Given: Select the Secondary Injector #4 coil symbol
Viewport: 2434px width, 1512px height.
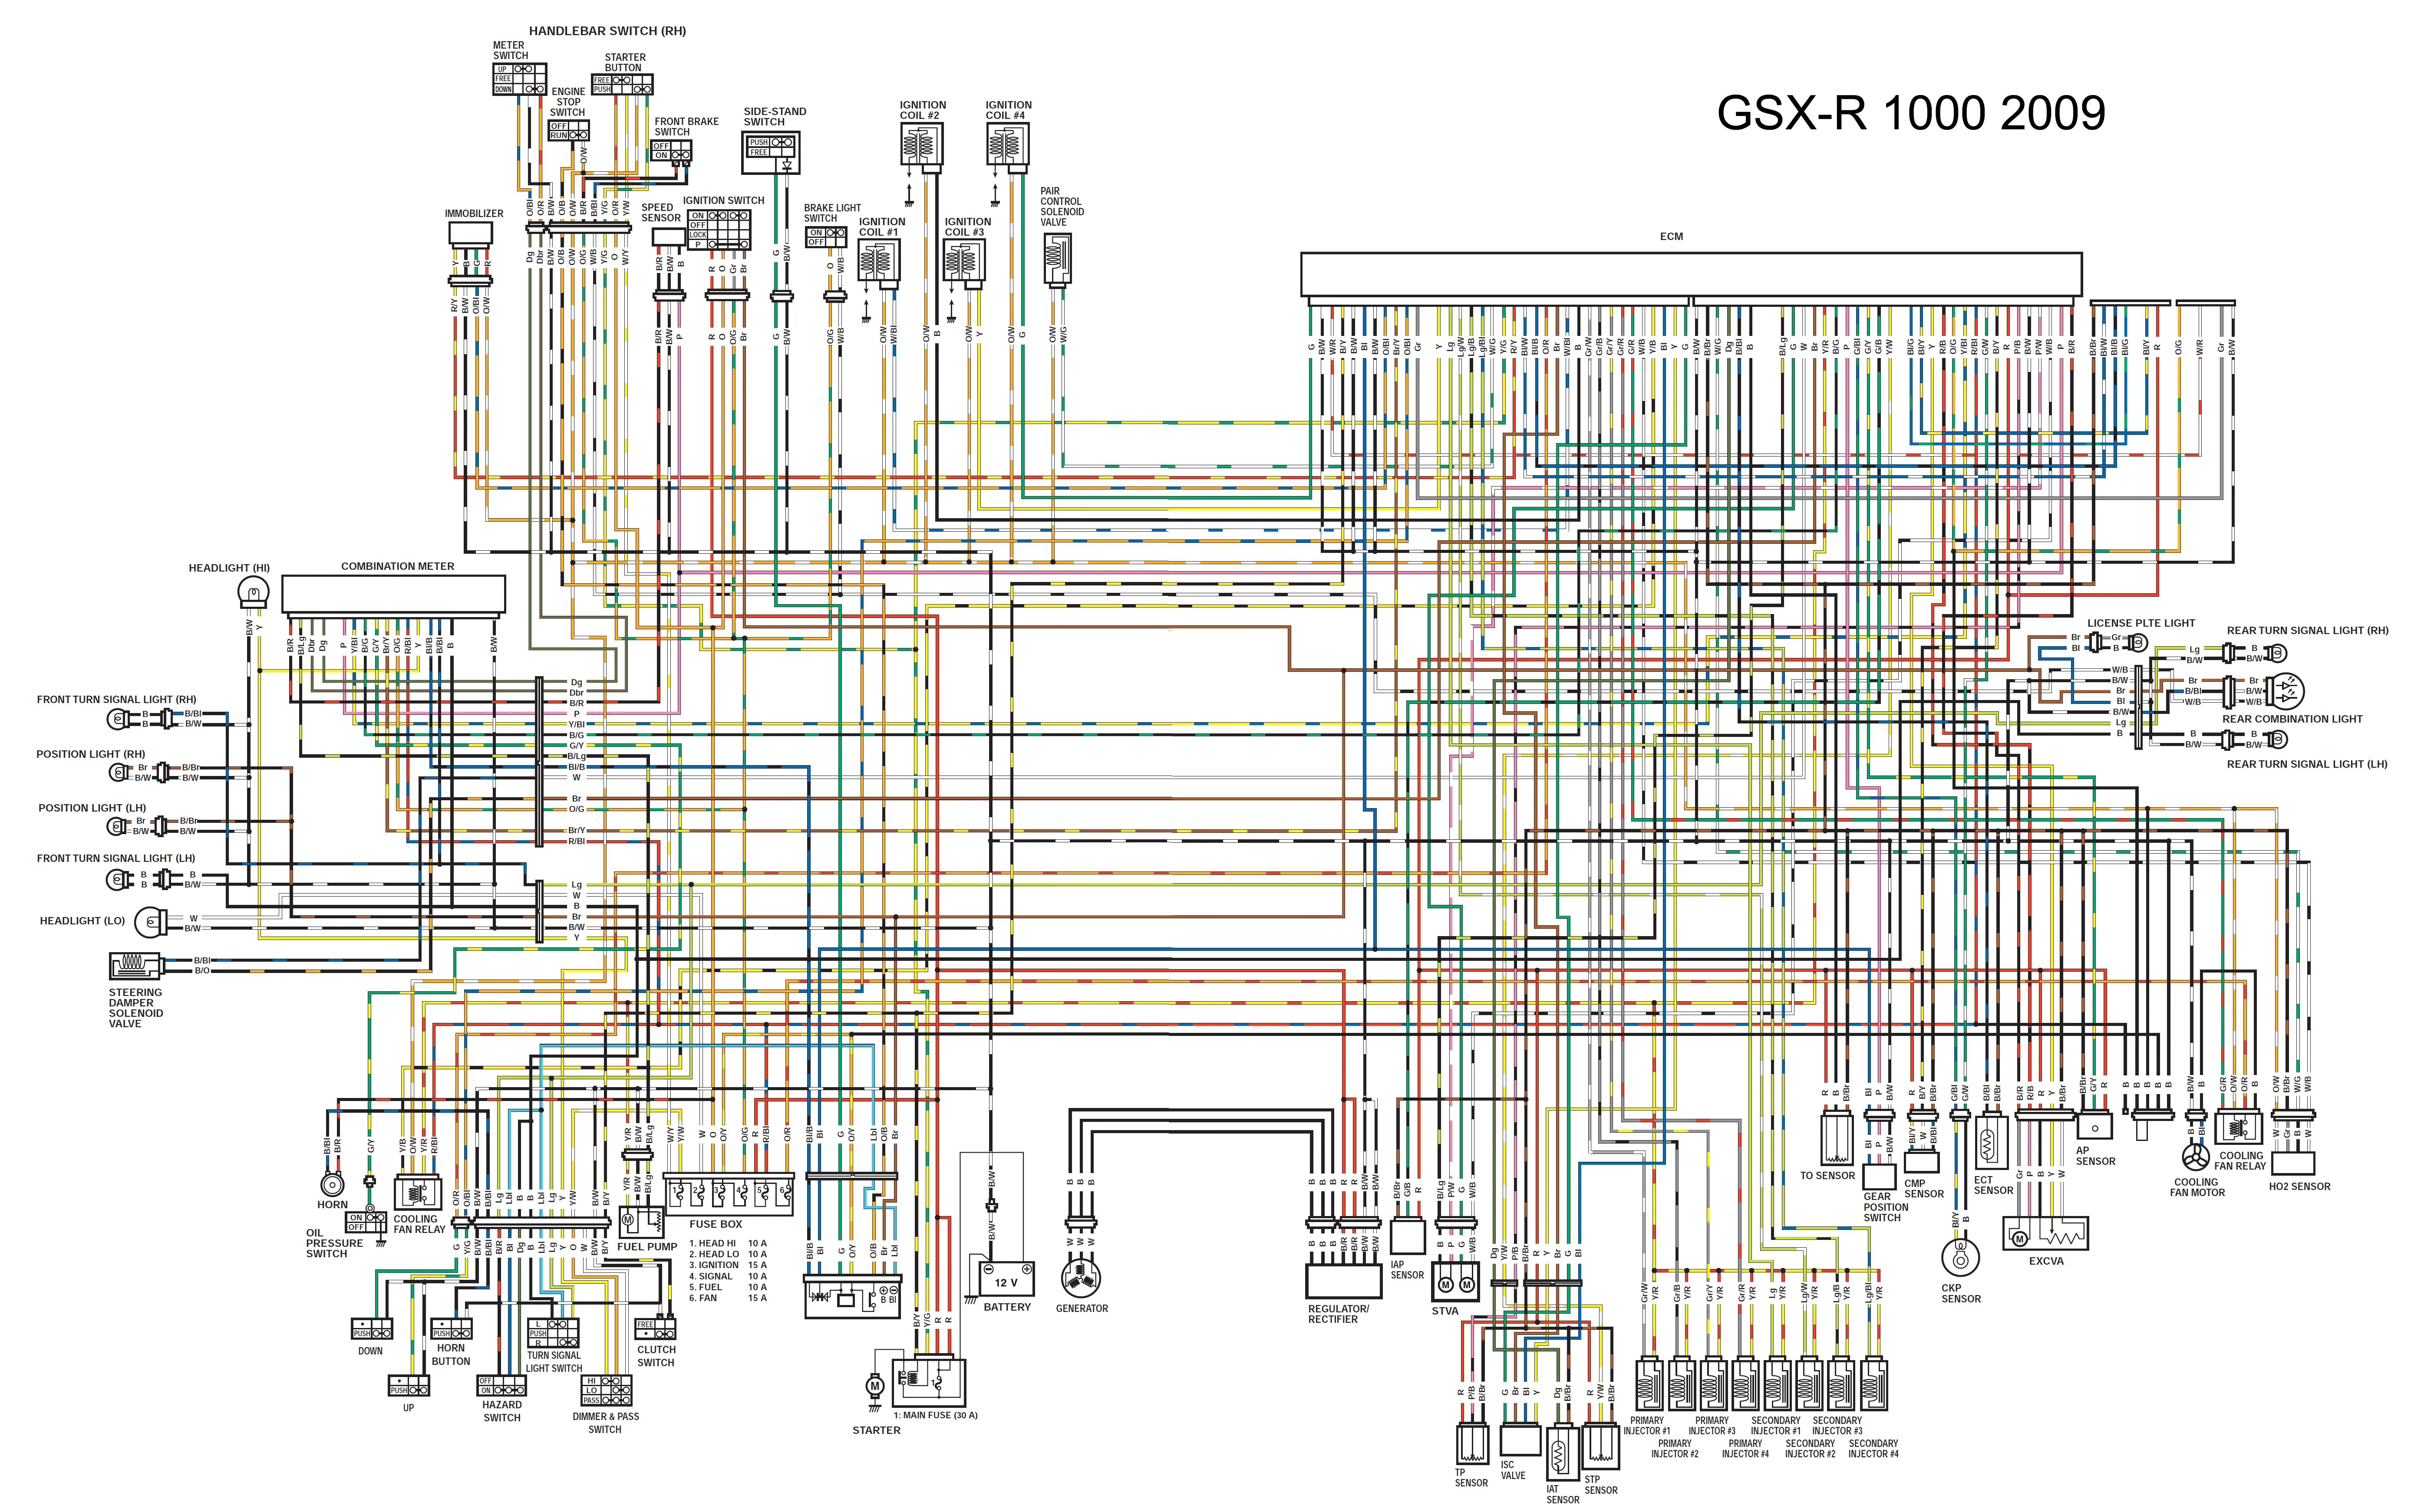Looking at the screenshot, I should point(1875,1384).
